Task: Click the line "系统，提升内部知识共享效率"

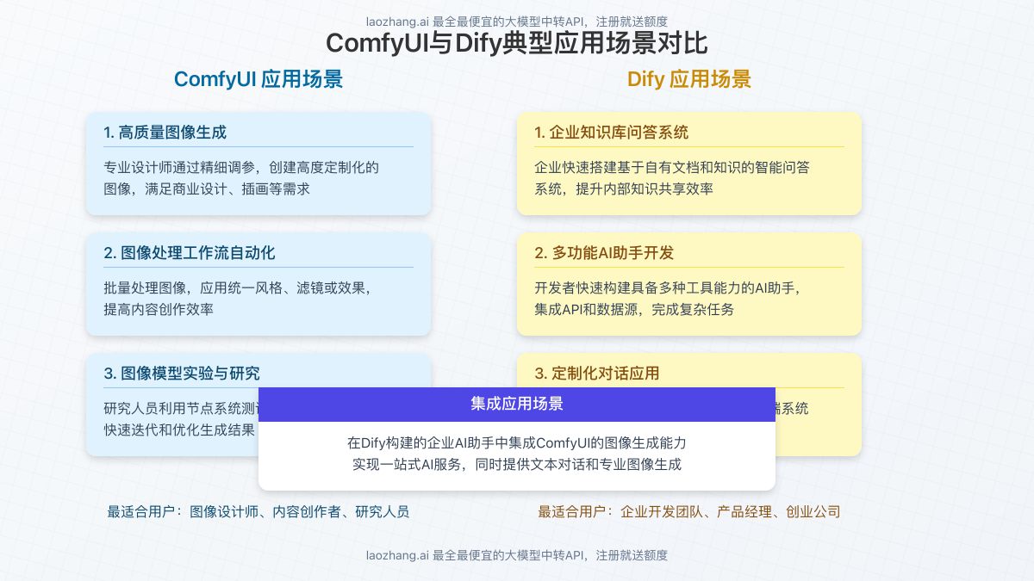Action: coord(624,189)
